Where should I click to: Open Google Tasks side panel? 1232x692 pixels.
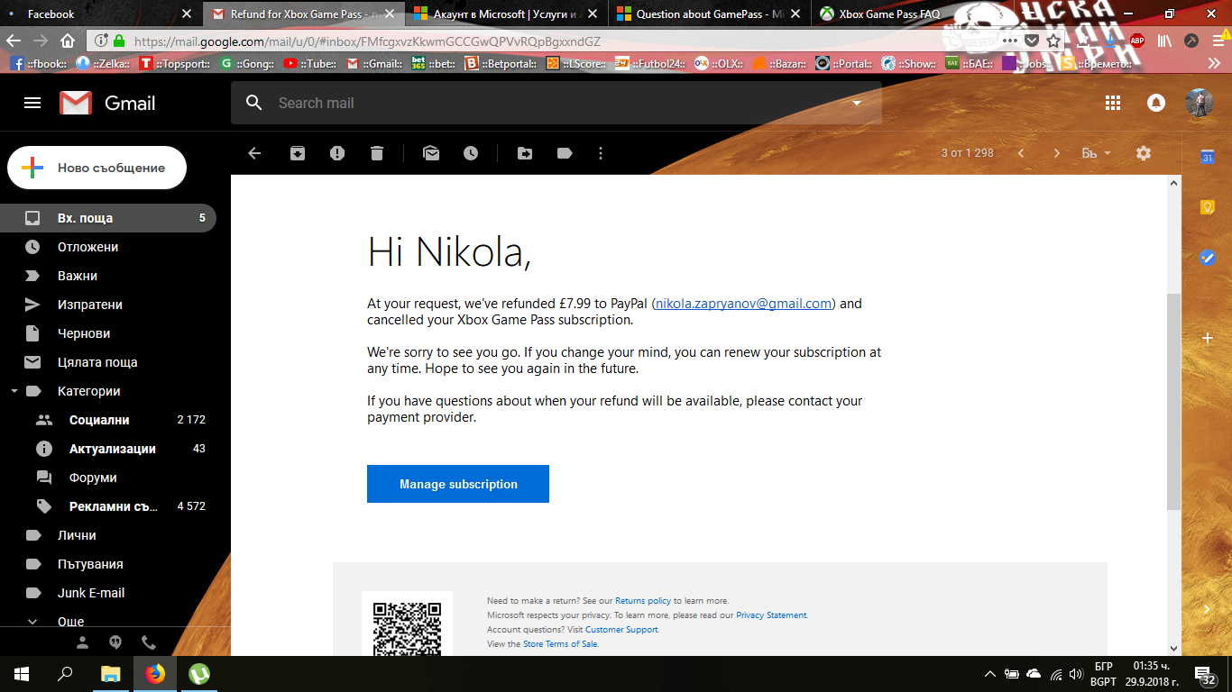(1207, 258)
